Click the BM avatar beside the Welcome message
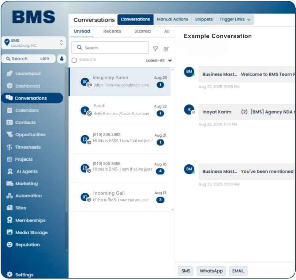Screen dimensions: 296x280 (189, 72)
